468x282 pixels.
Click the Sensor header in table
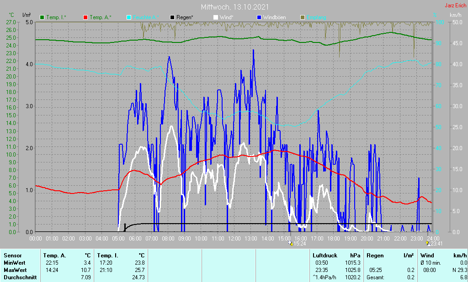click(12, 256)
